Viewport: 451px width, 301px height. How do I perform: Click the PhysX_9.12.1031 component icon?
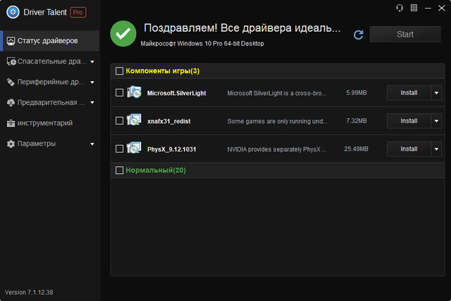pyautogui.click(x=134, y=149)
